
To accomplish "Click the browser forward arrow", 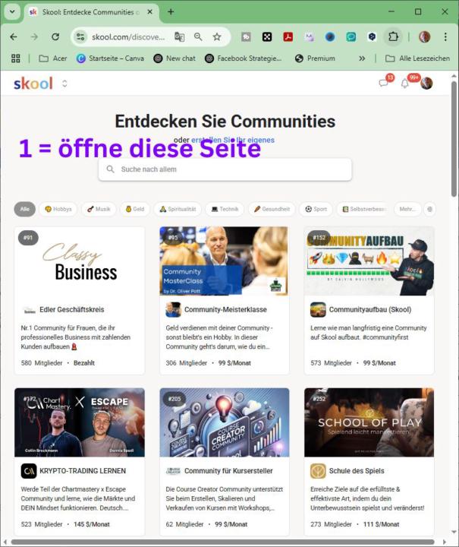I will pyautogui.click(x=34, y=36).
